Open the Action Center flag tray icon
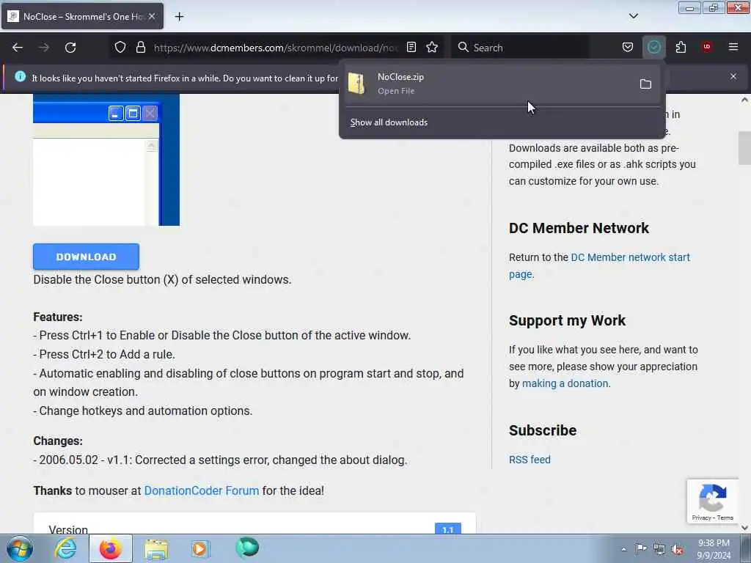751x563 pixels. coord(641,548)
